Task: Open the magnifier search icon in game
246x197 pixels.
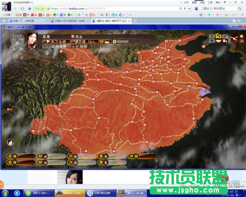Action: 29,46
